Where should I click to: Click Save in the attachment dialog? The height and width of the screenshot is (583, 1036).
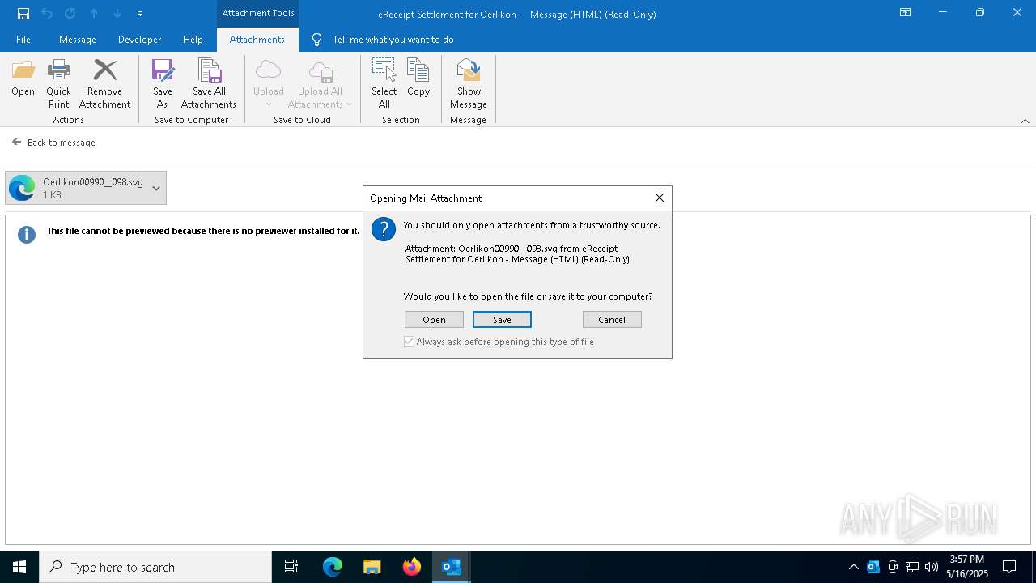pyautogui.click(x=502, y=320)
